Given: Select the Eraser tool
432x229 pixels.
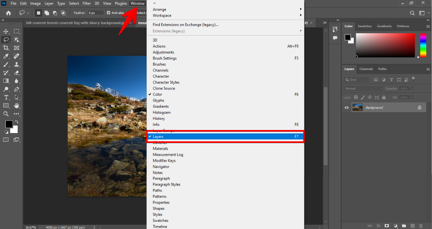Looking at the screenshot, I should pos(17,73).
